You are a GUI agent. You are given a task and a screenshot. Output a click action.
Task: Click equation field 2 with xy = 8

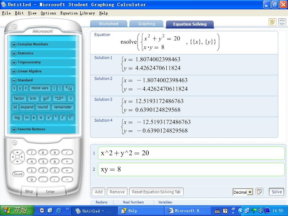tap(191, 169)
